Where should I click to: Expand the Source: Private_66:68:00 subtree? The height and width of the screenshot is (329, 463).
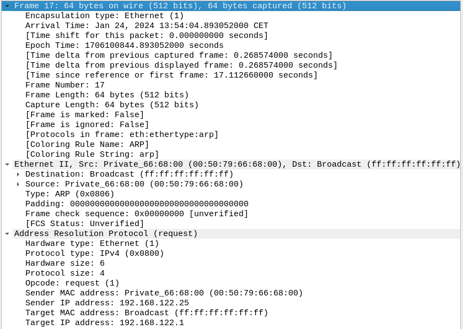pyautogui.click(x=18, y=184)
